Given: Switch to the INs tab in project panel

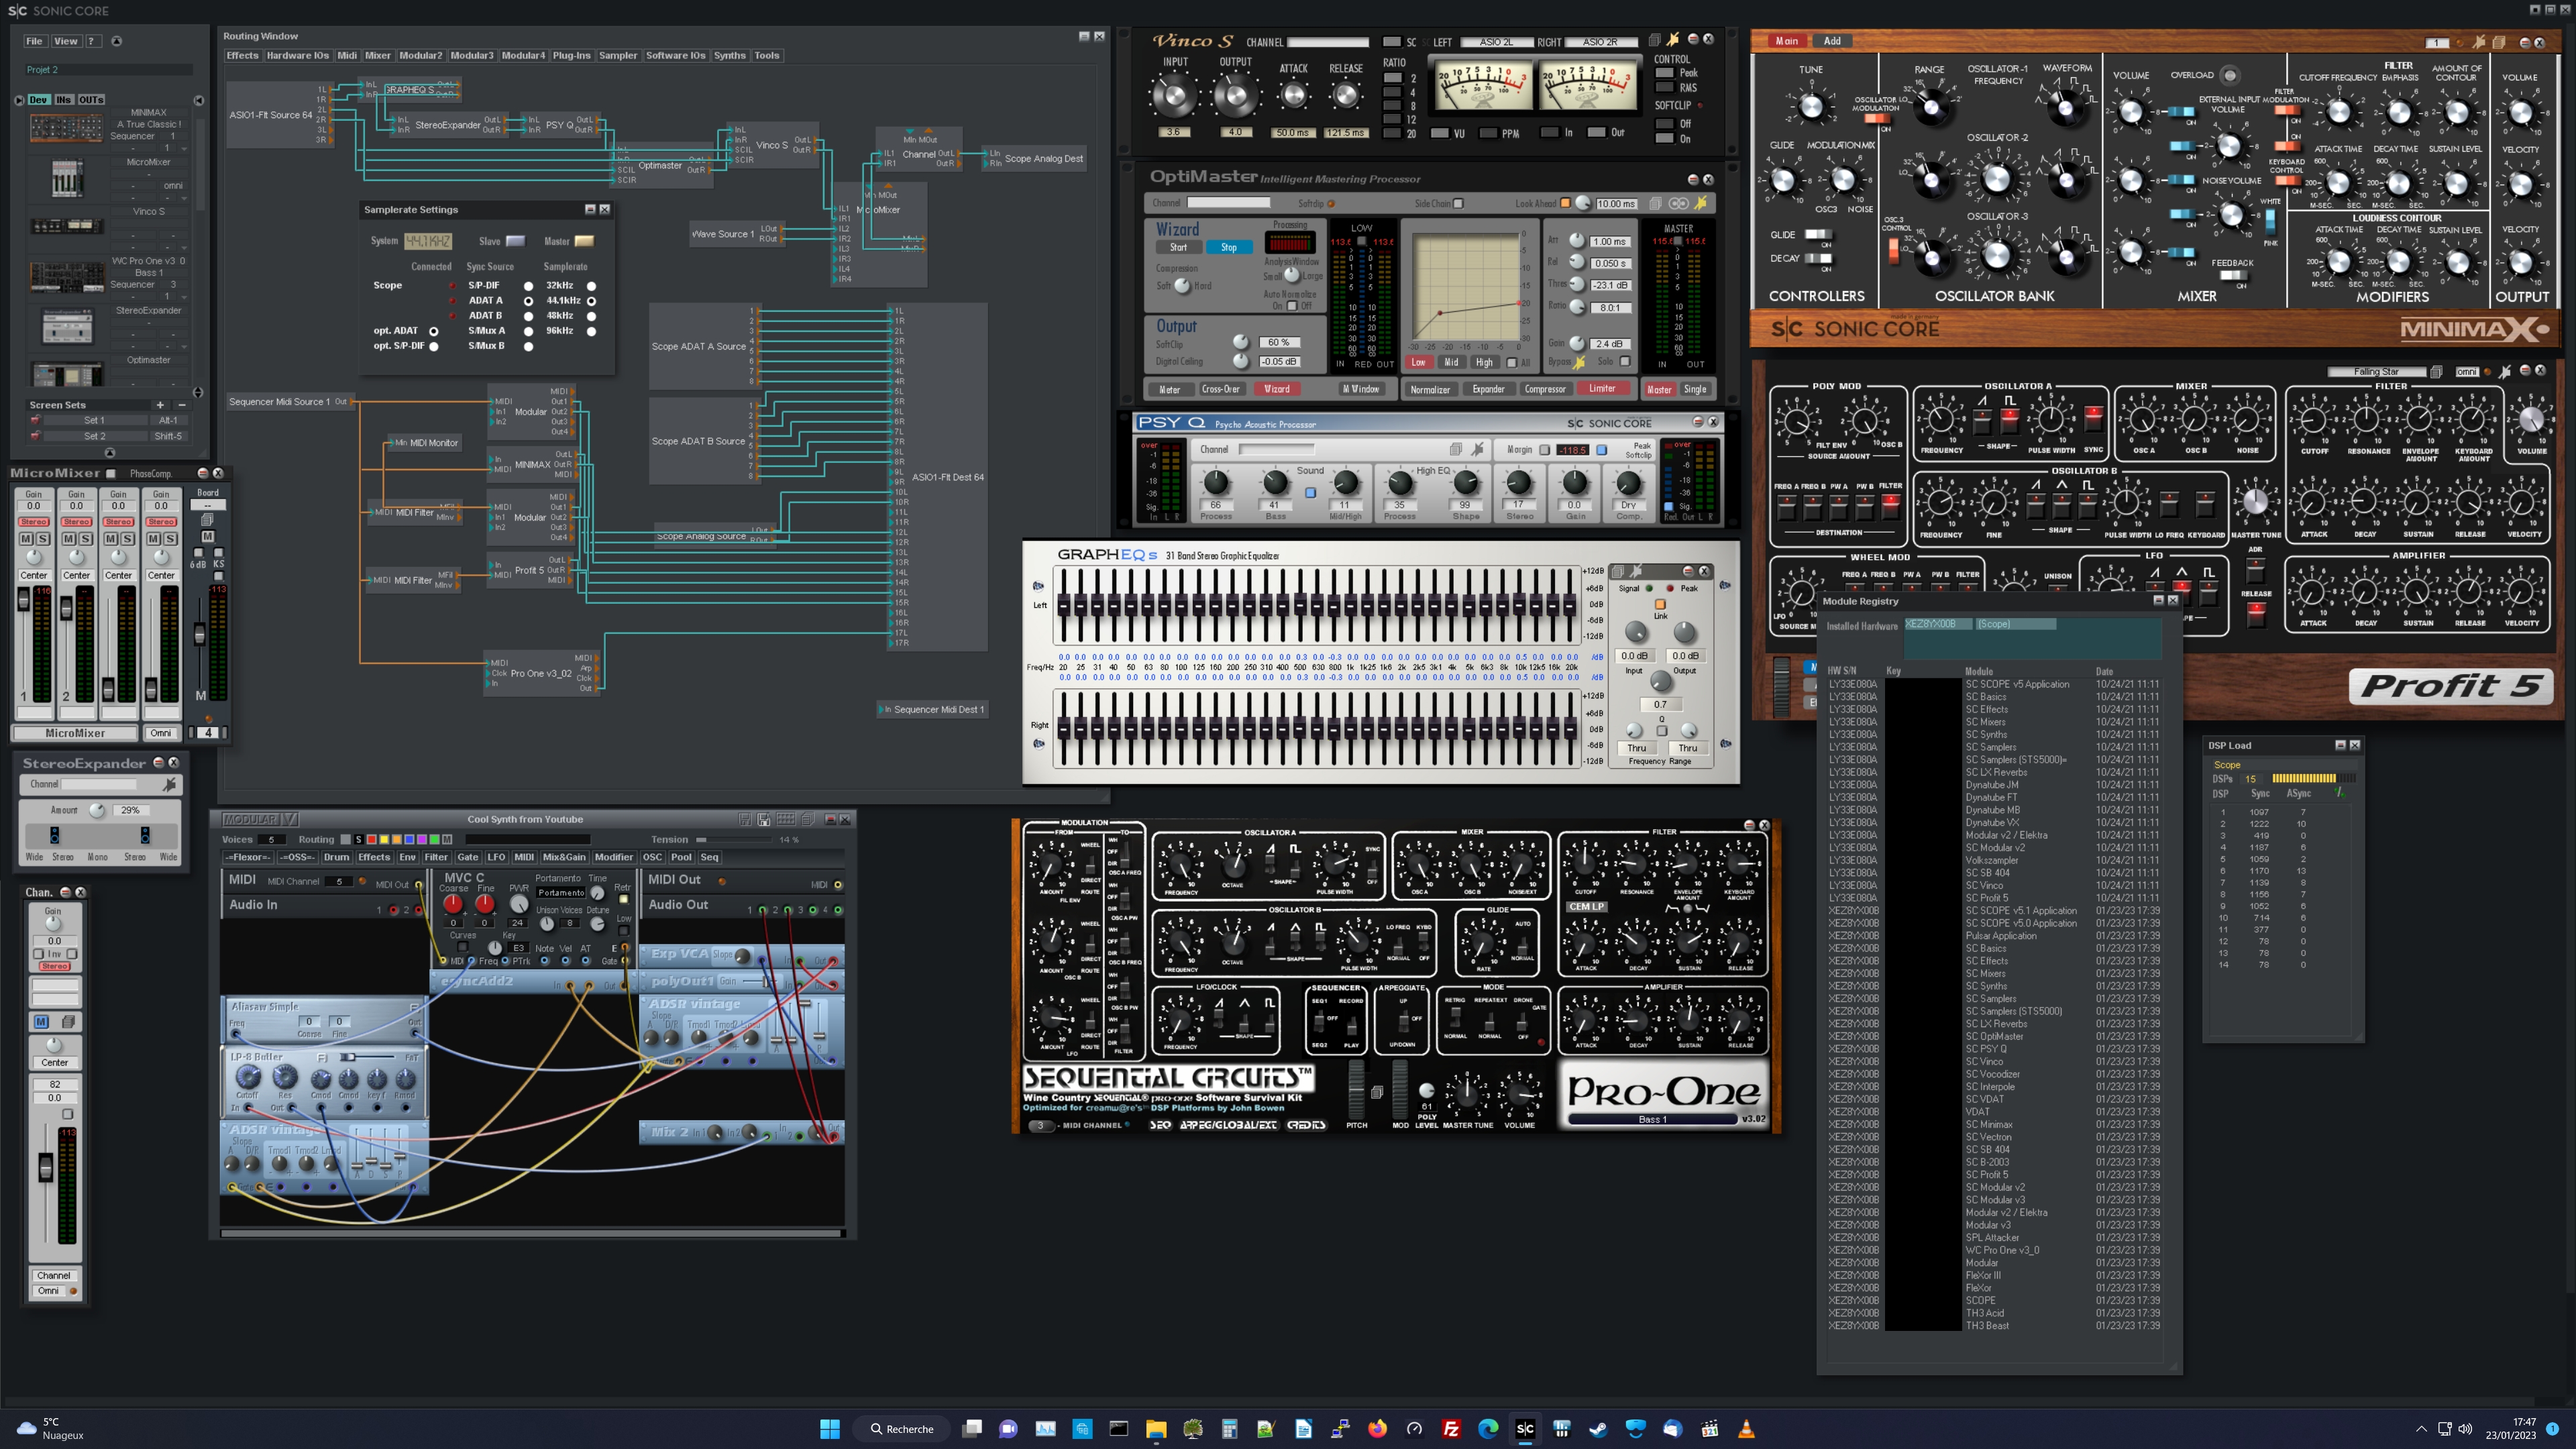Looking at the screenshot, I should click(x=64, y=100).
